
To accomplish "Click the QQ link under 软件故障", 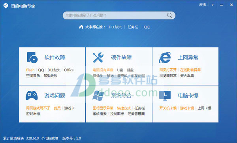I will point(41,70).
